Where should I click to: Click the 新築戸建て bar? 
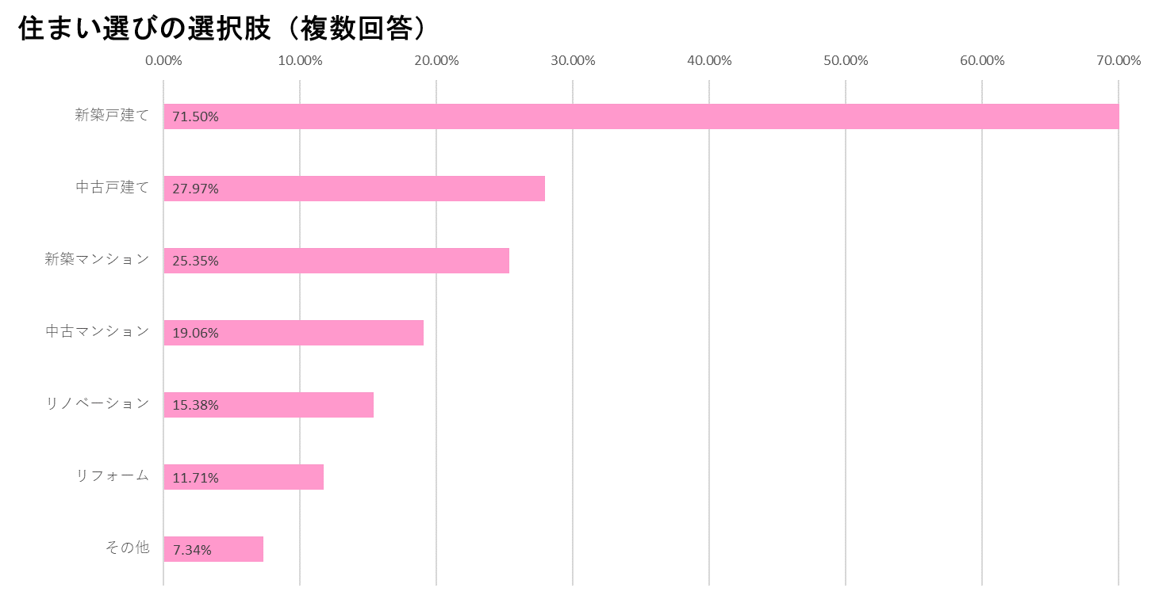[641, 116]
